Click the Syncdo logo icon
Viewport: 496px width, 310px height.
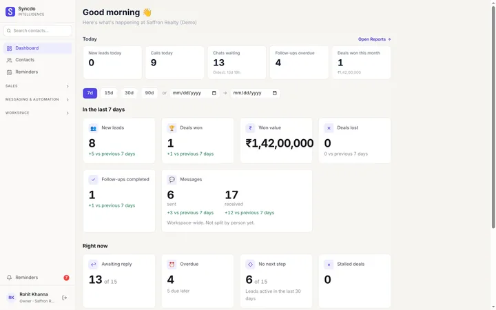click(x=10, y=12)
